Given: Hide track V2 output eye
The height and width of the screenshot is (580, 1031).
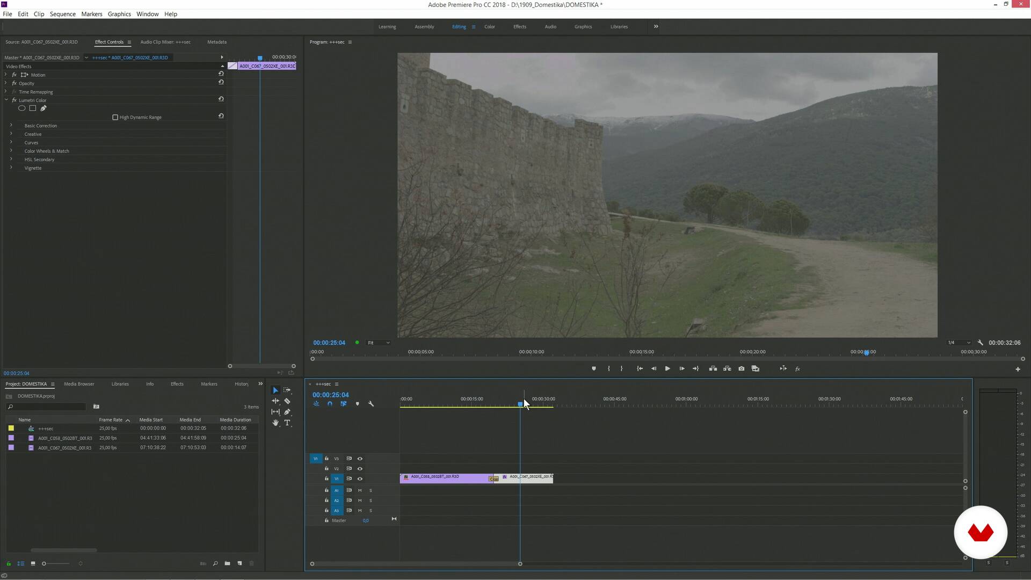Looking at the screenshot, I should [360, 469].
